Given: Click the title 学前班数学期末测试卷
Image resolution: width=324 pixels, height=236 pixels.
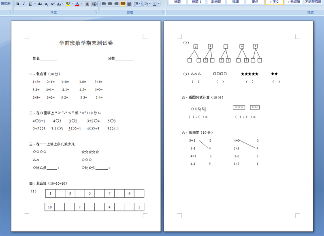Looking at the screenshot, I should pyautogui.click(x=86, y=43).
